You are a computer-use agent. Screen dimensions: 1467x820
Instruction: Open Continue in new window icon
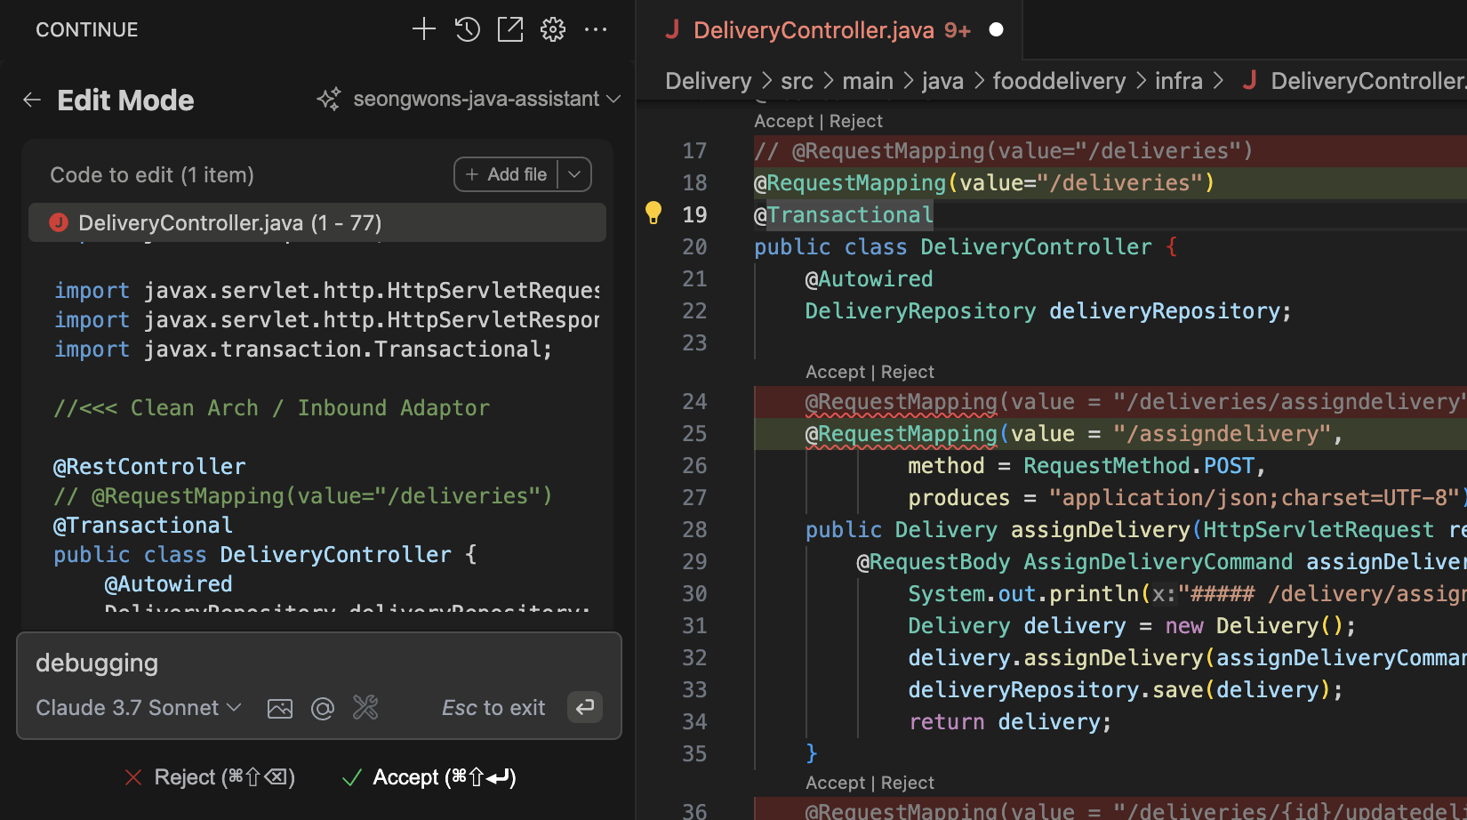[510, 29]
